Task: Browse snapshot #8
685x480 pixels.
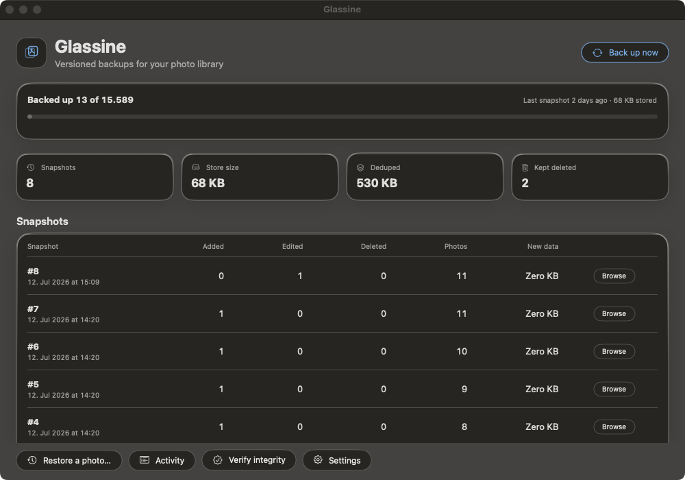Action: (x=614, y=276)
